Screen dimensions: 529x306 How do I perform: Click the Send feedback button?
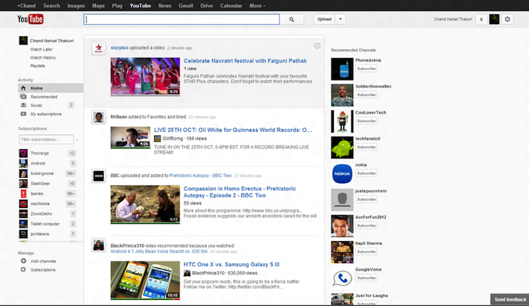click(509, 299)
